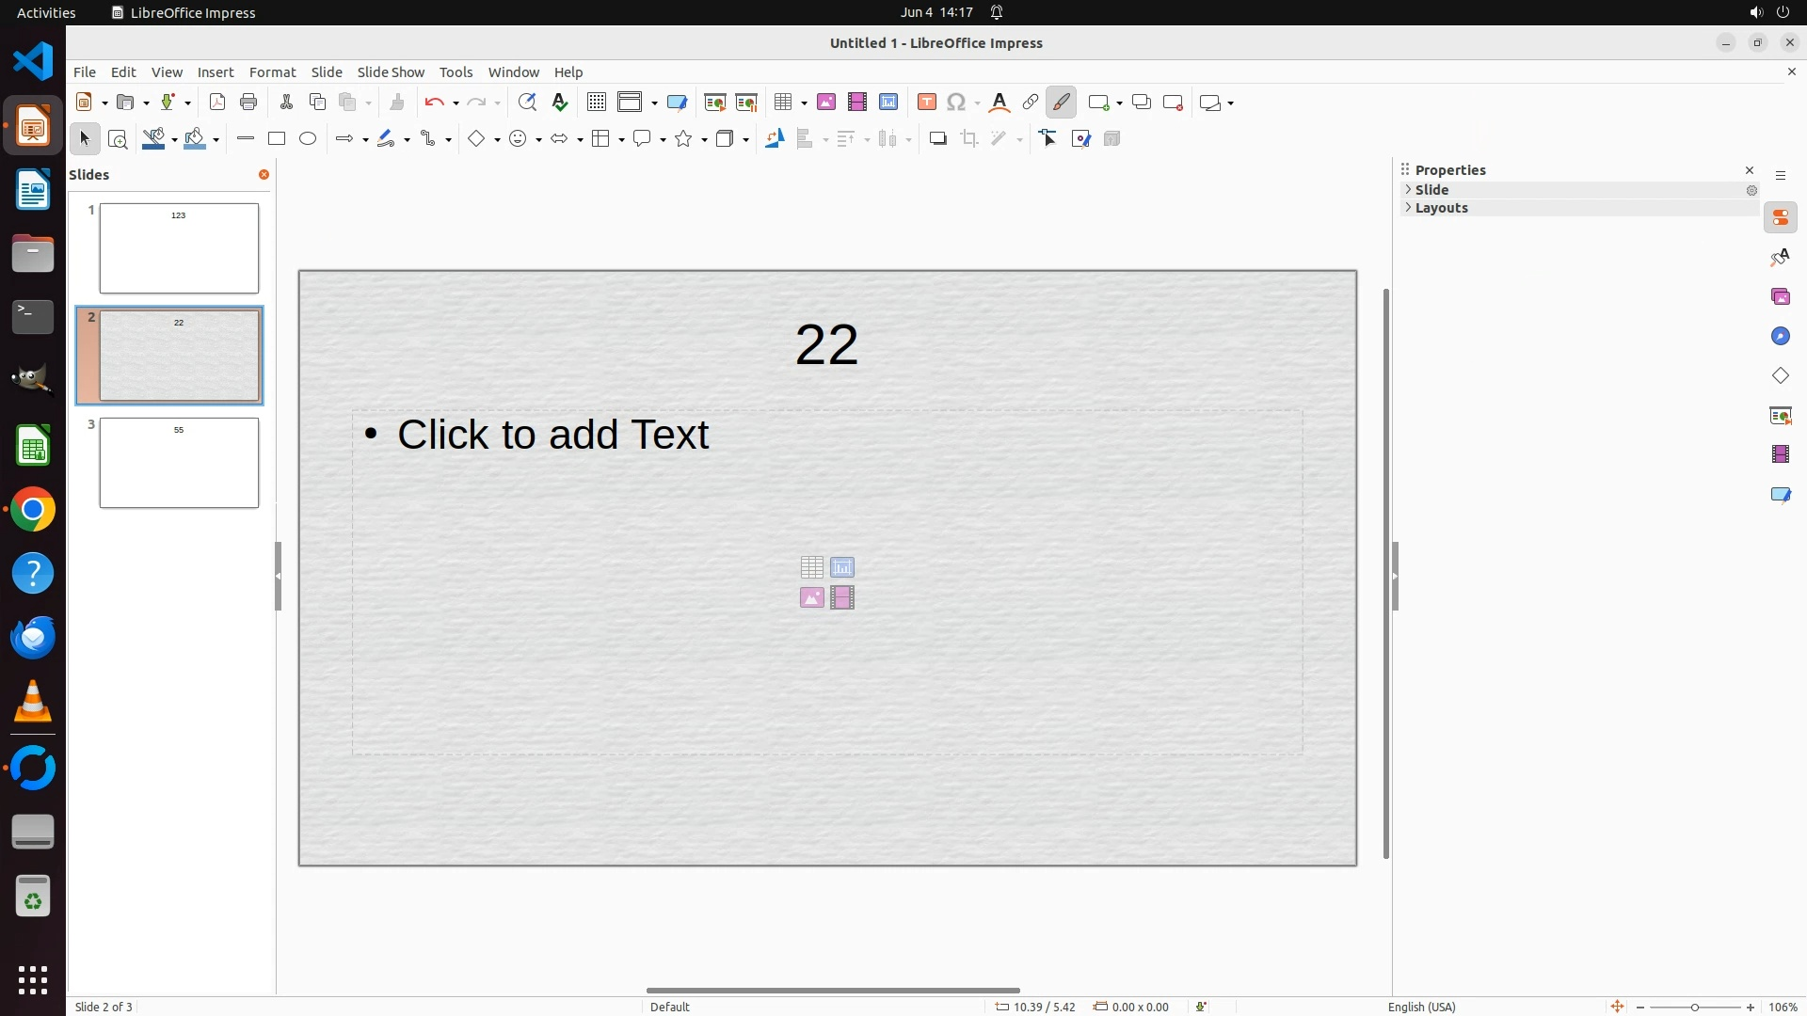This screenshot has height=1016, width=1807.
Task: Open the Format menu
Action: (272, 72)
